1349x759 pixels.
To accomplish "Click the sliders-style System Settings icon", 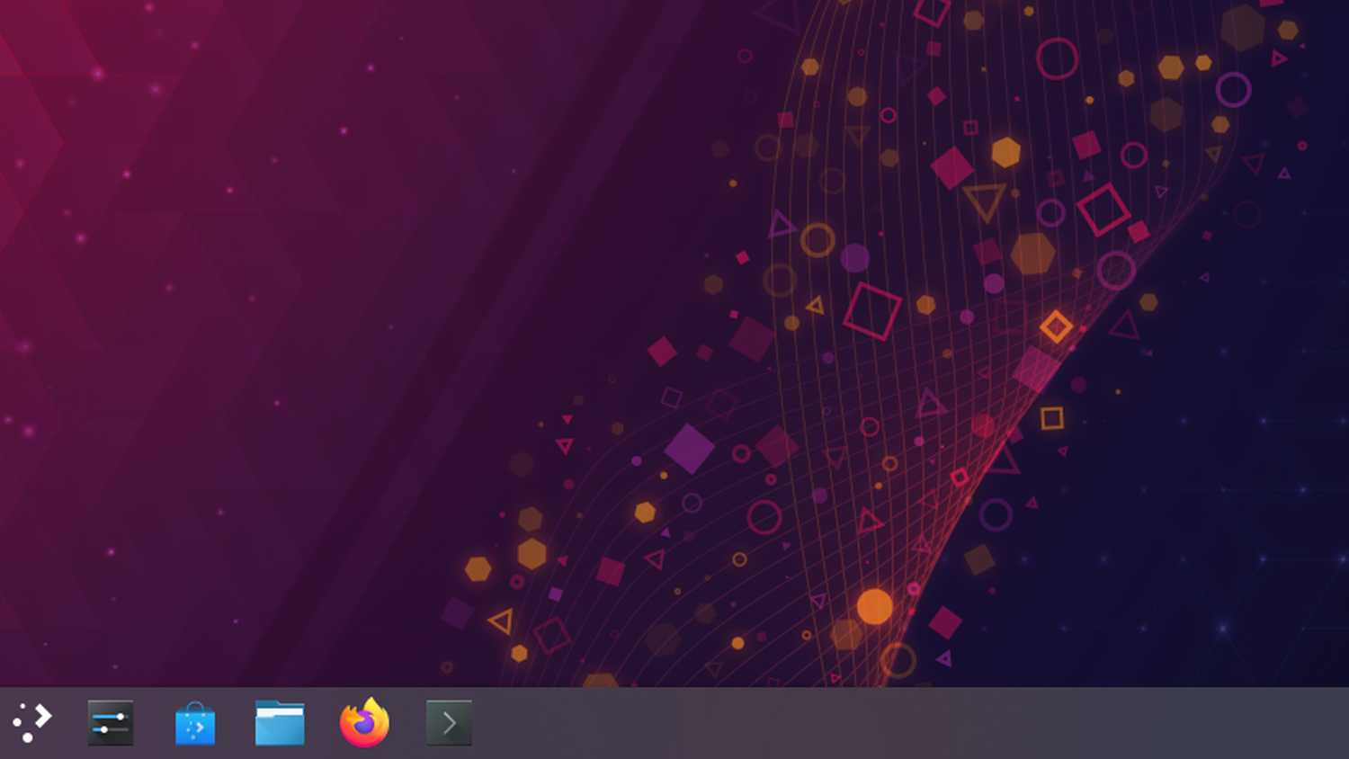I will pos(110,721).
